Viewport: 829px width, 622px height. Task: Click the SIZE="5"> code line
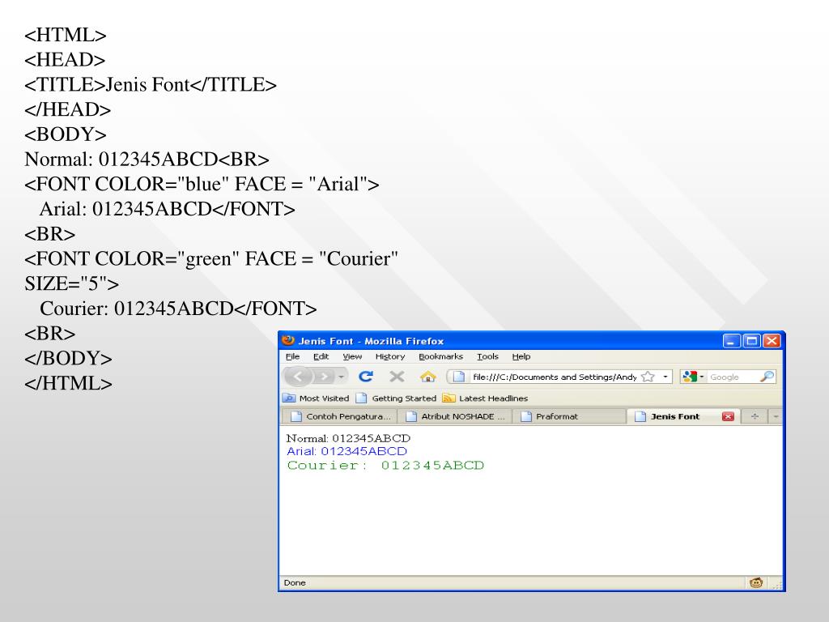click(72, 283)
